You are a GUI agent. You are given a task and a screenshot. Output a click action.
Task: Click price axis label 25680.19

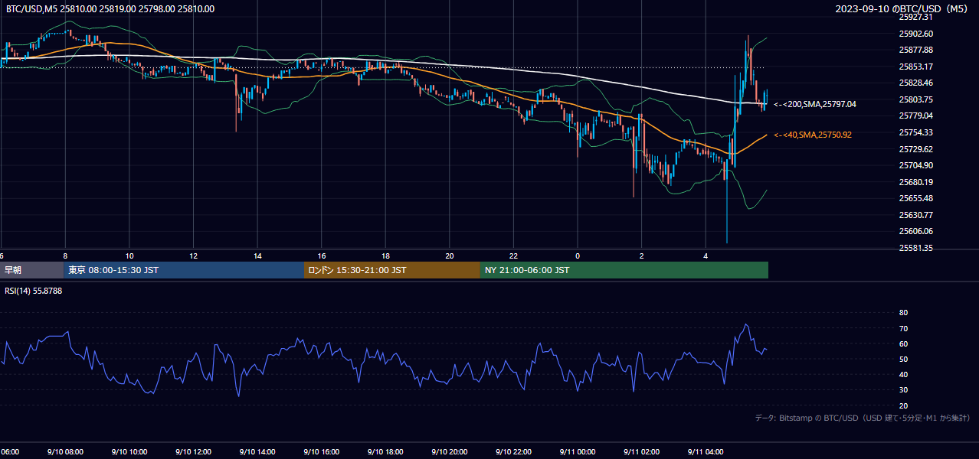tap(916, 182)
